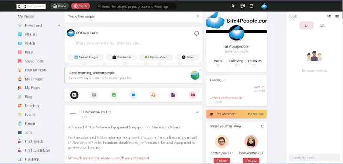View Posts count in profile card
The image size is (343, 164).
[218, 63]
